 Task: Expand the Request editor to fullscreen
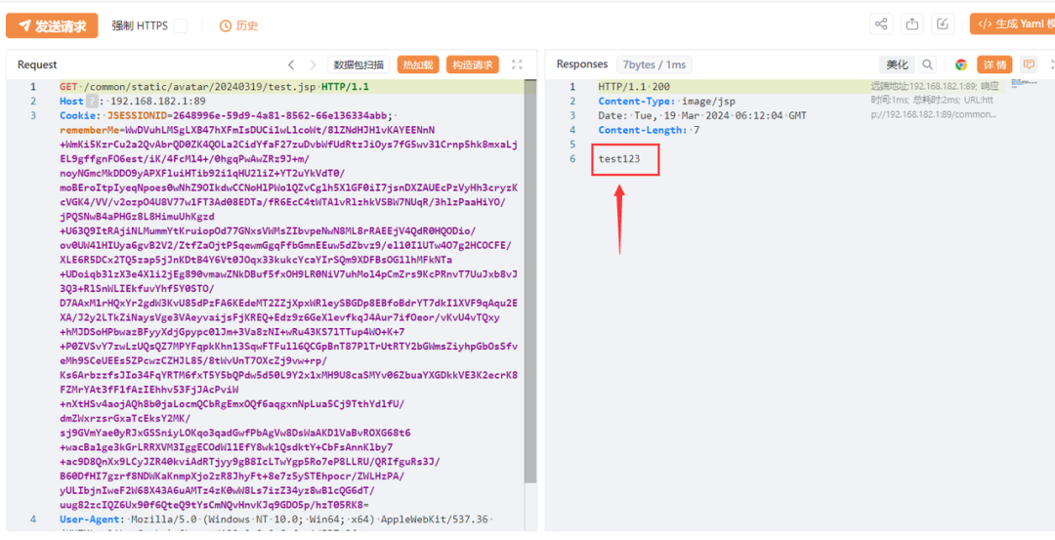pos(518,65)
